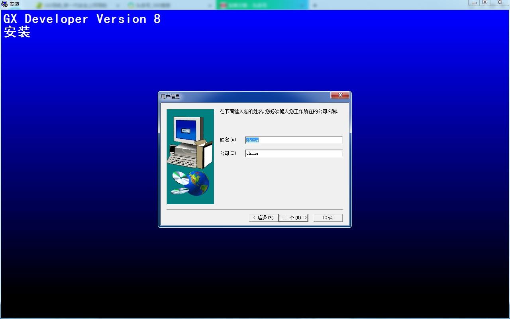Click the 姓名 name input field
The width and height of the screenshot is (510, 319).
click(294, 140)
